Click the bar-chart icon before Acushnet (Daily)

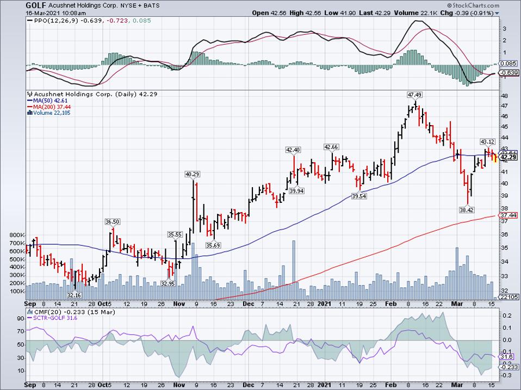30,94
